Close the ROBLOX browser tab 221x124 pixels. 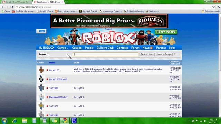[62, 2]
